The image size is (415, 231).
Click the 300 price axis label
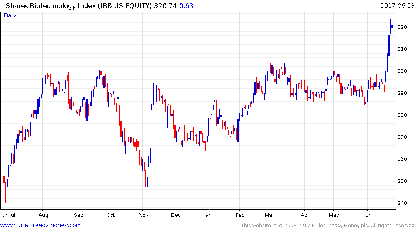tap(402, 71)
